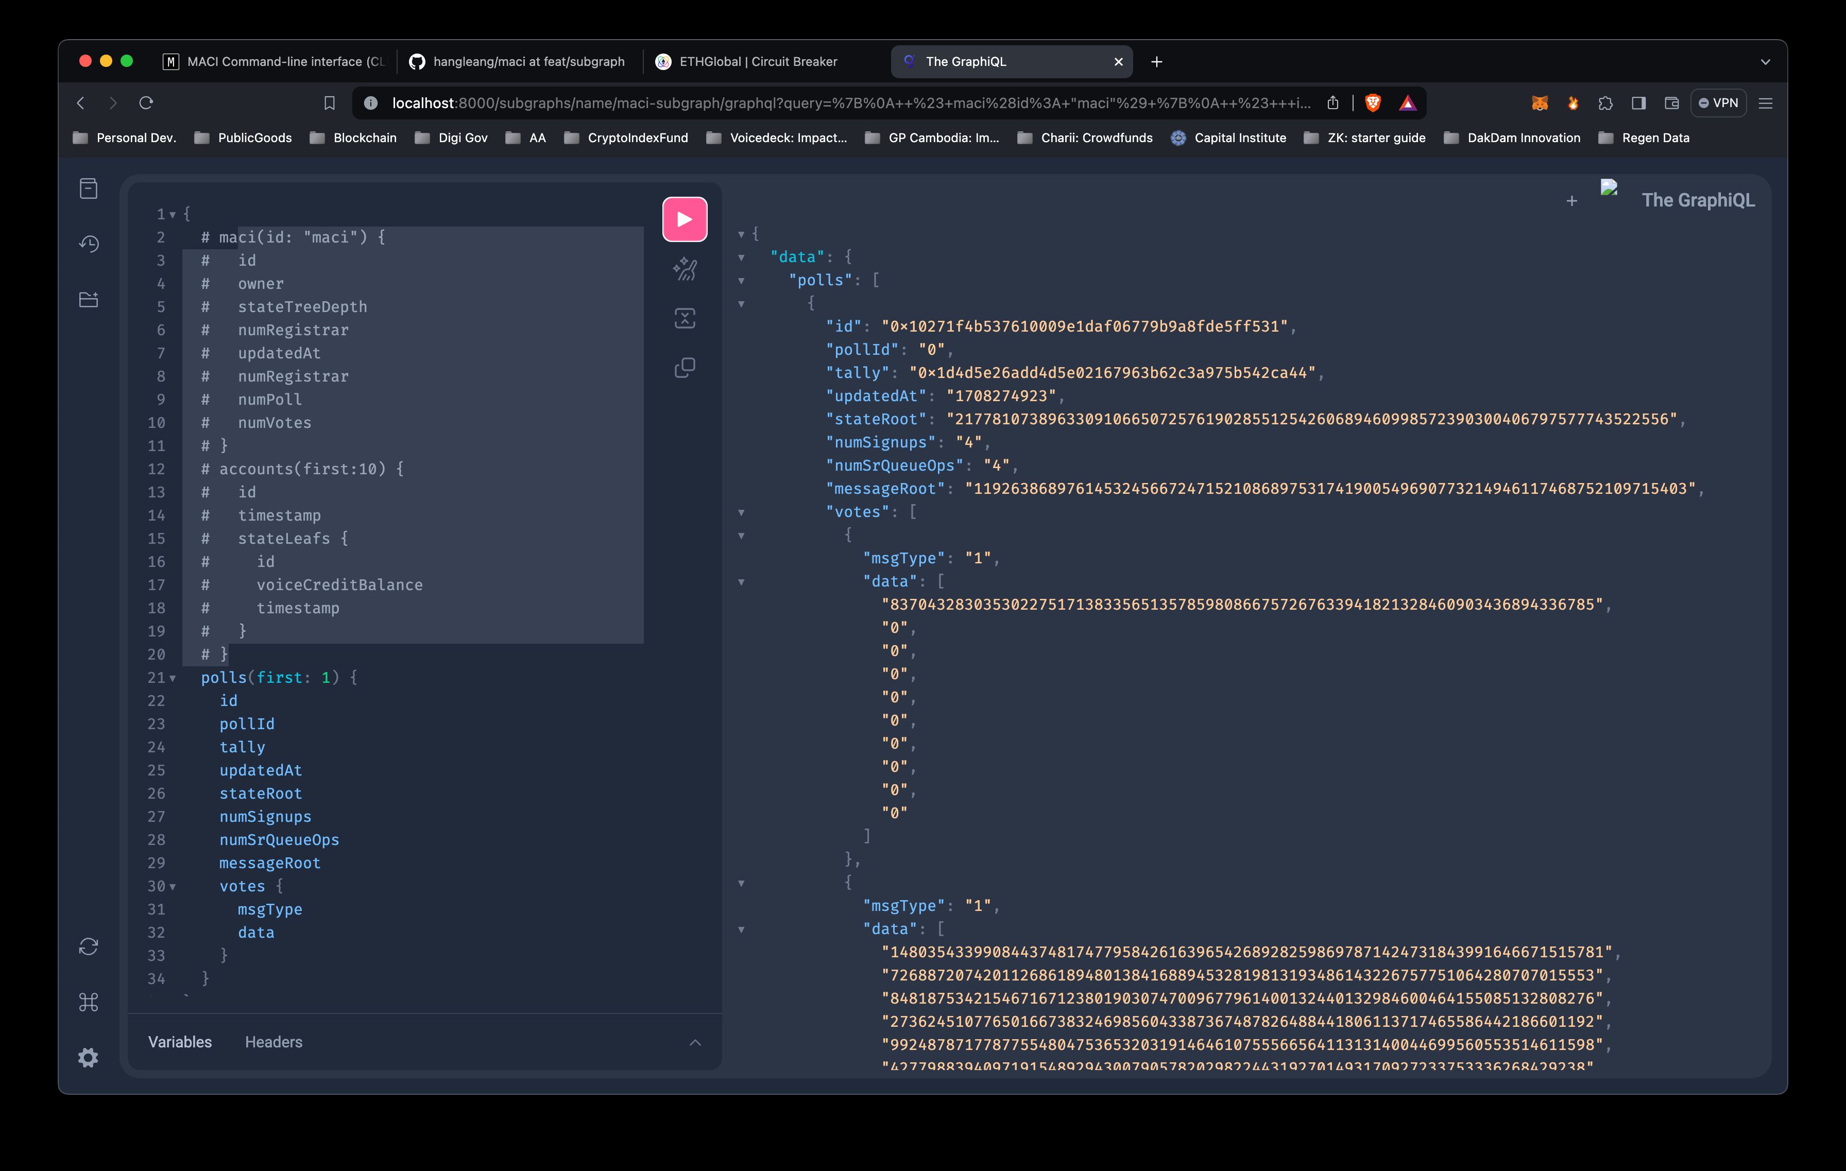Screen dimensions: 1846x1171
Task: Collapse the votes block fold arrow line 30
Action: point(173,887)
